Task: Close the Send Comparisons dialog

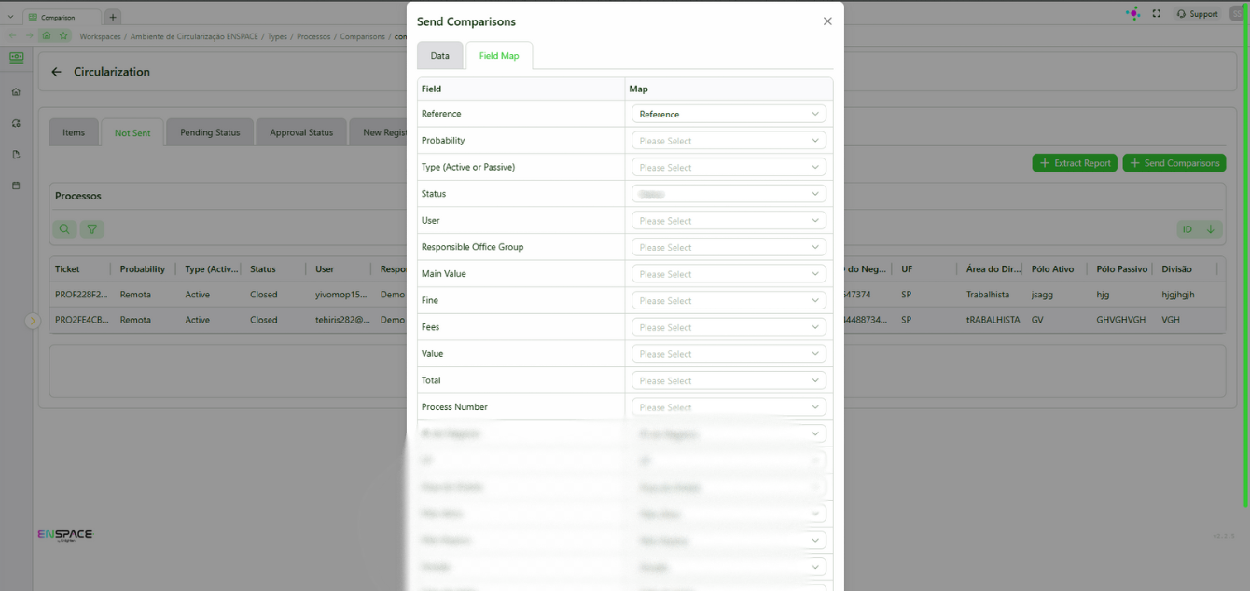Action: pyautogui.click(x=827, y=21)
